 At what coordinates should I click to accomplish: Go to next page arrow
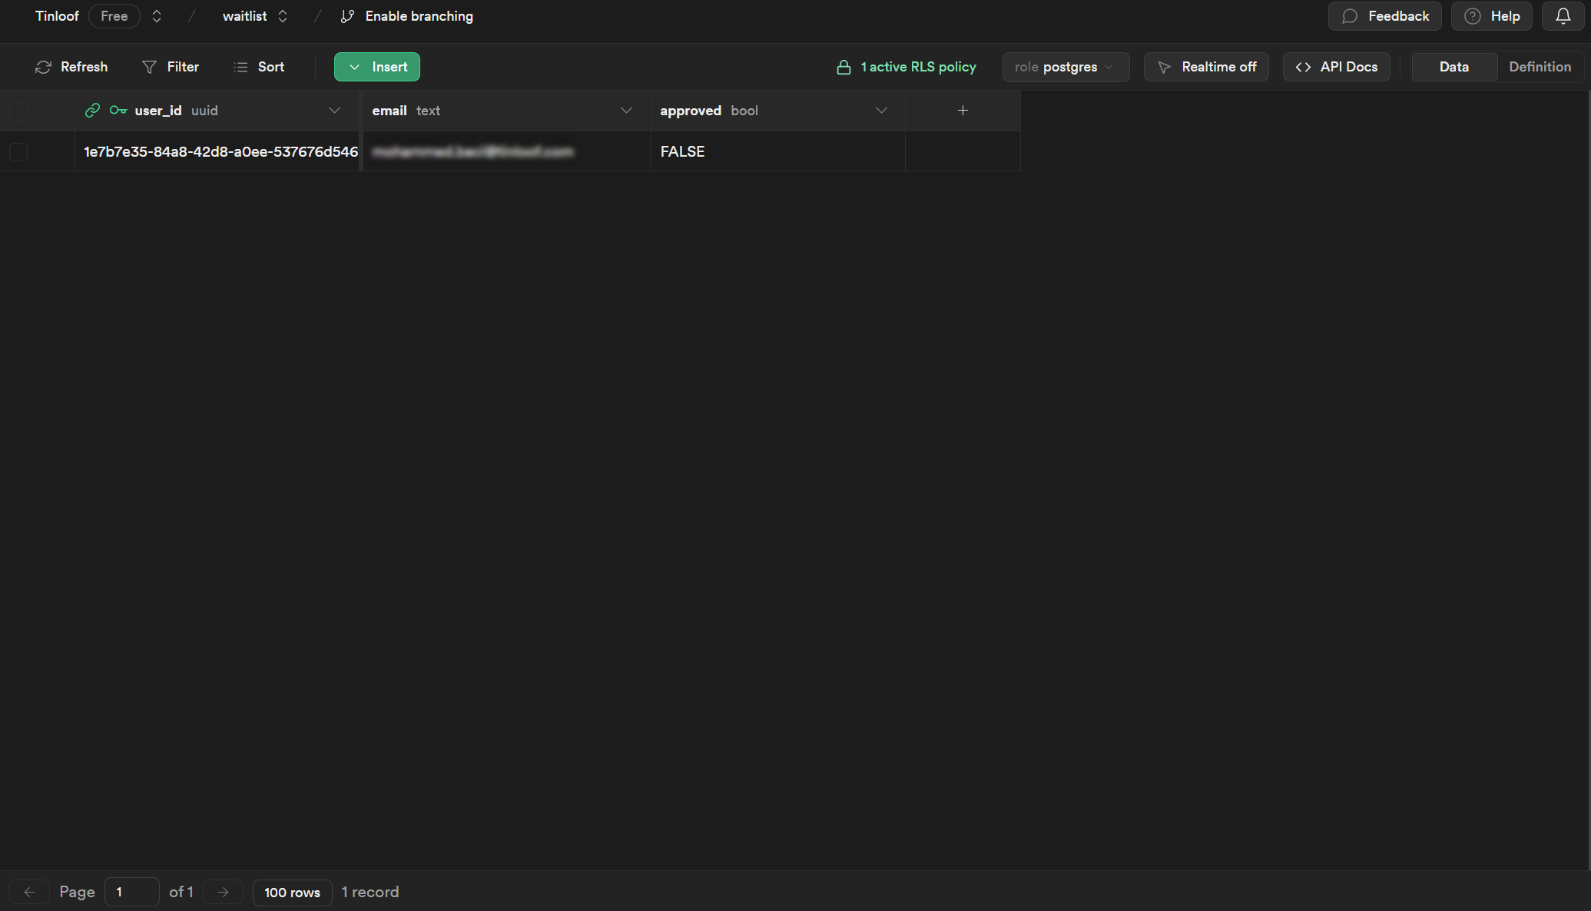pos(224,892)
